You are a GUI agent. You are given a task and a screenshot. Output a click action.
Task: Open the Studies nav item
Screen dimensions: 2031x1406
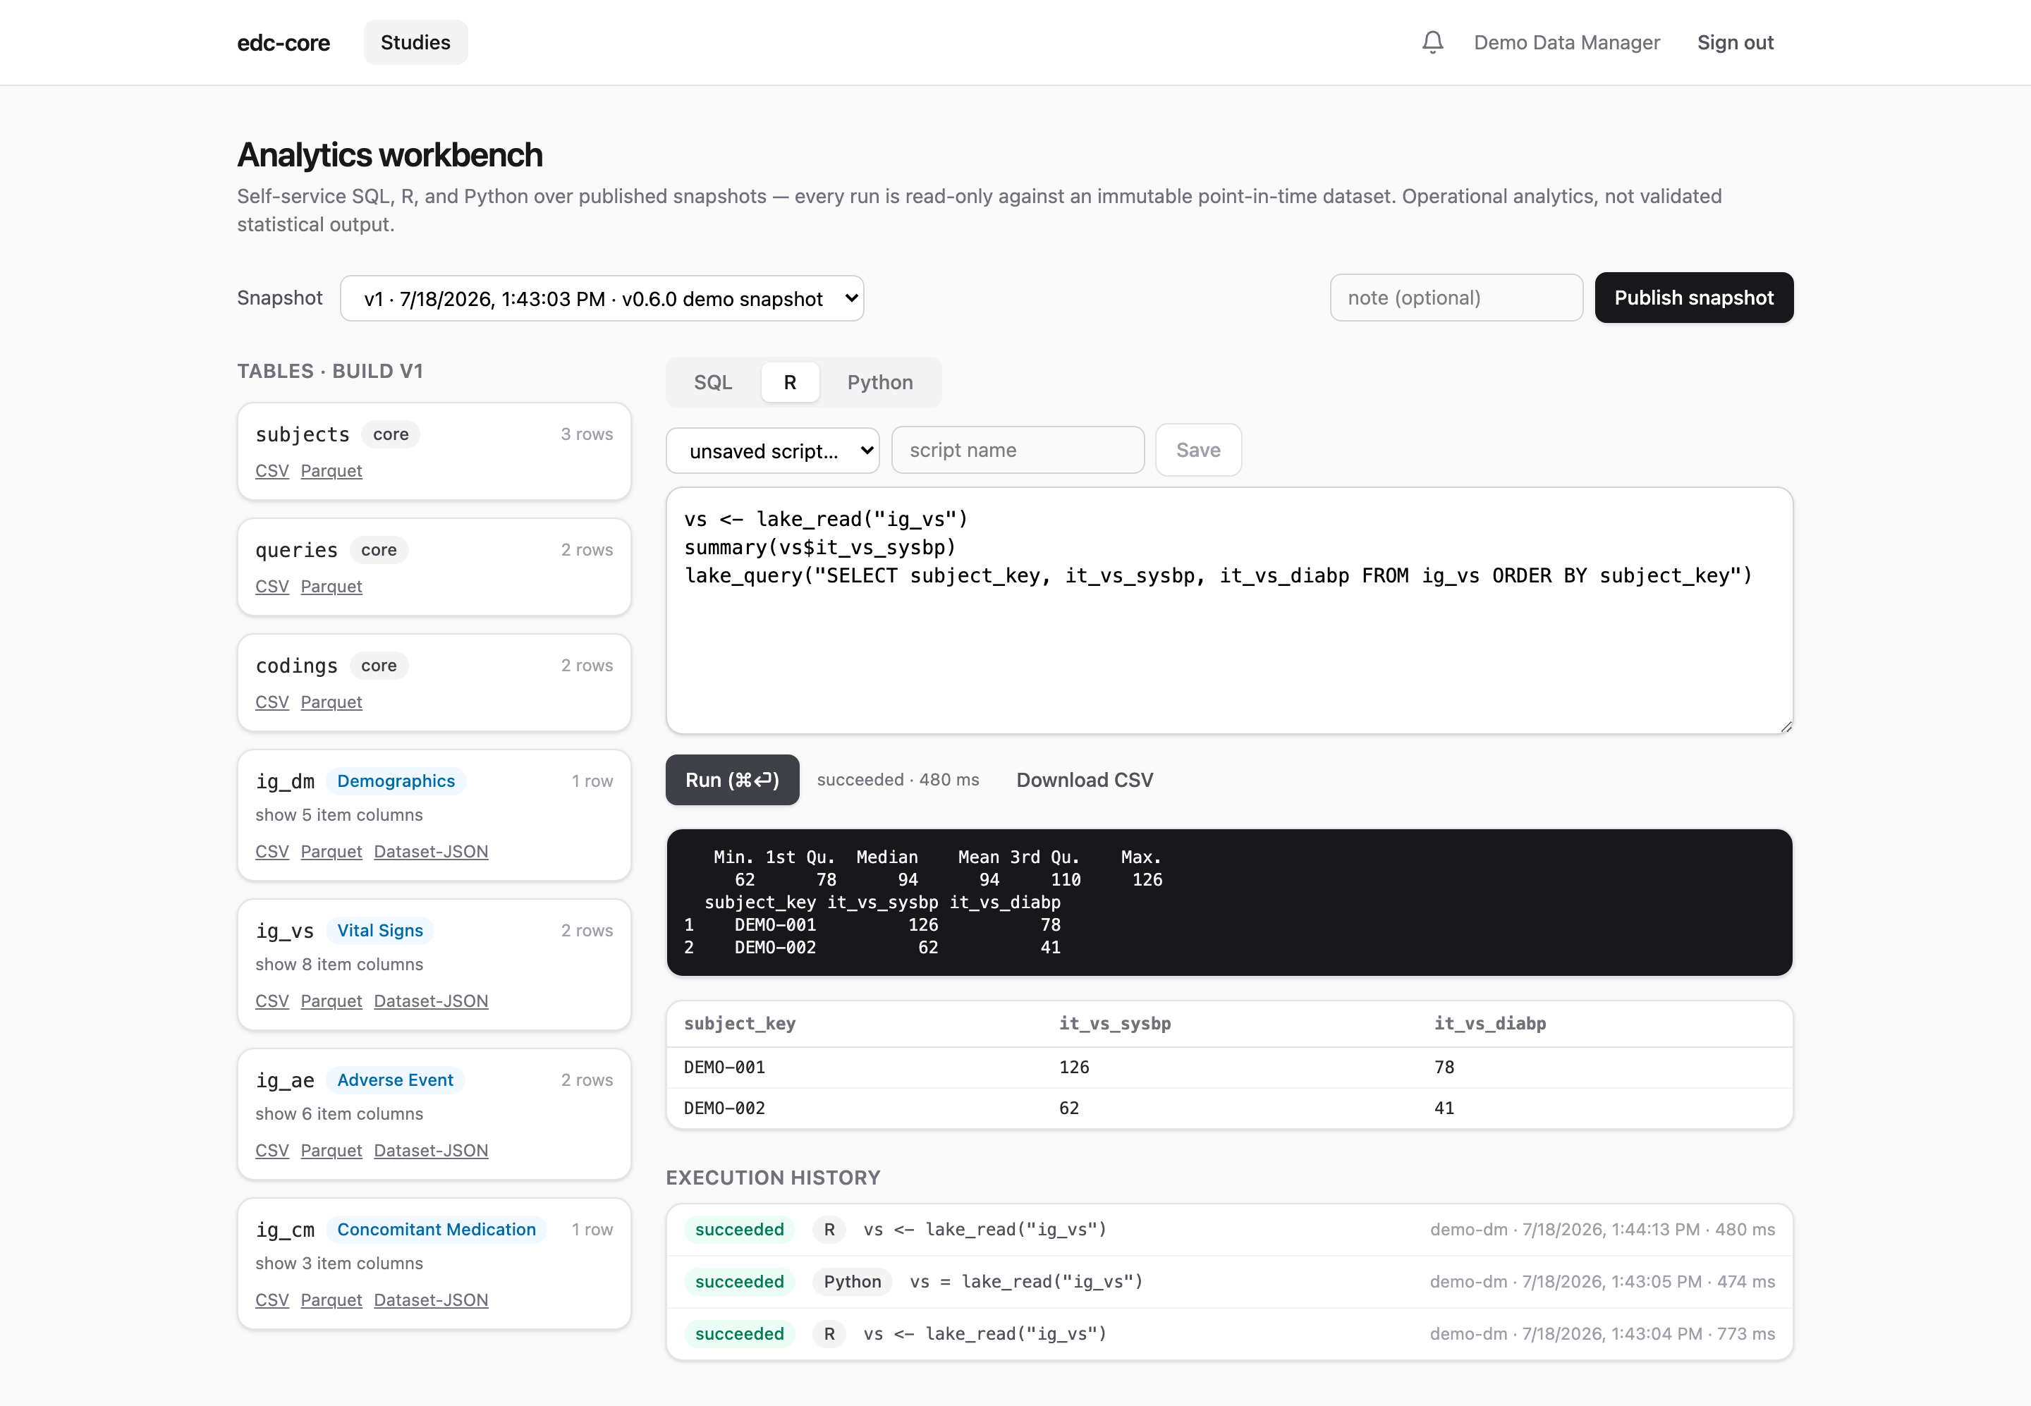415,42
